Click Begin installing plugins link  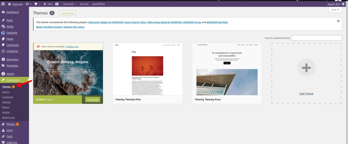click(49, 27)
